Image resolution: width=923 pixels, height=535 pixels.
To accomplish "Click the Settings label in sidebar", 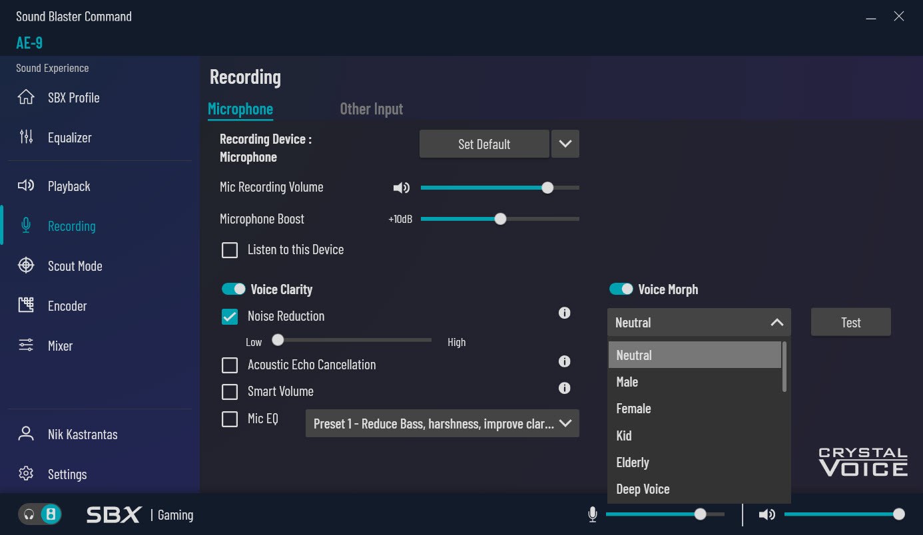I will click(67, 474).
